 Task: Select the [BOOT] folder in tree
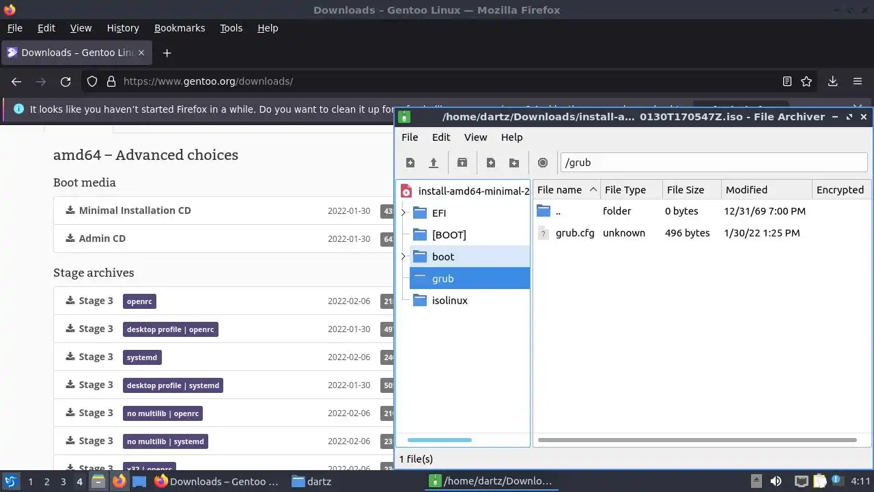tap(449, 235)
